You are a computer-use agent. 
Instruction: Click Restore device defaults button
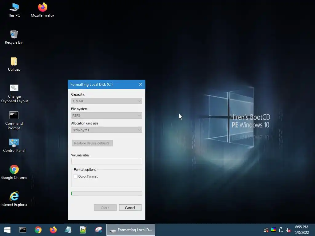(92, 143)
